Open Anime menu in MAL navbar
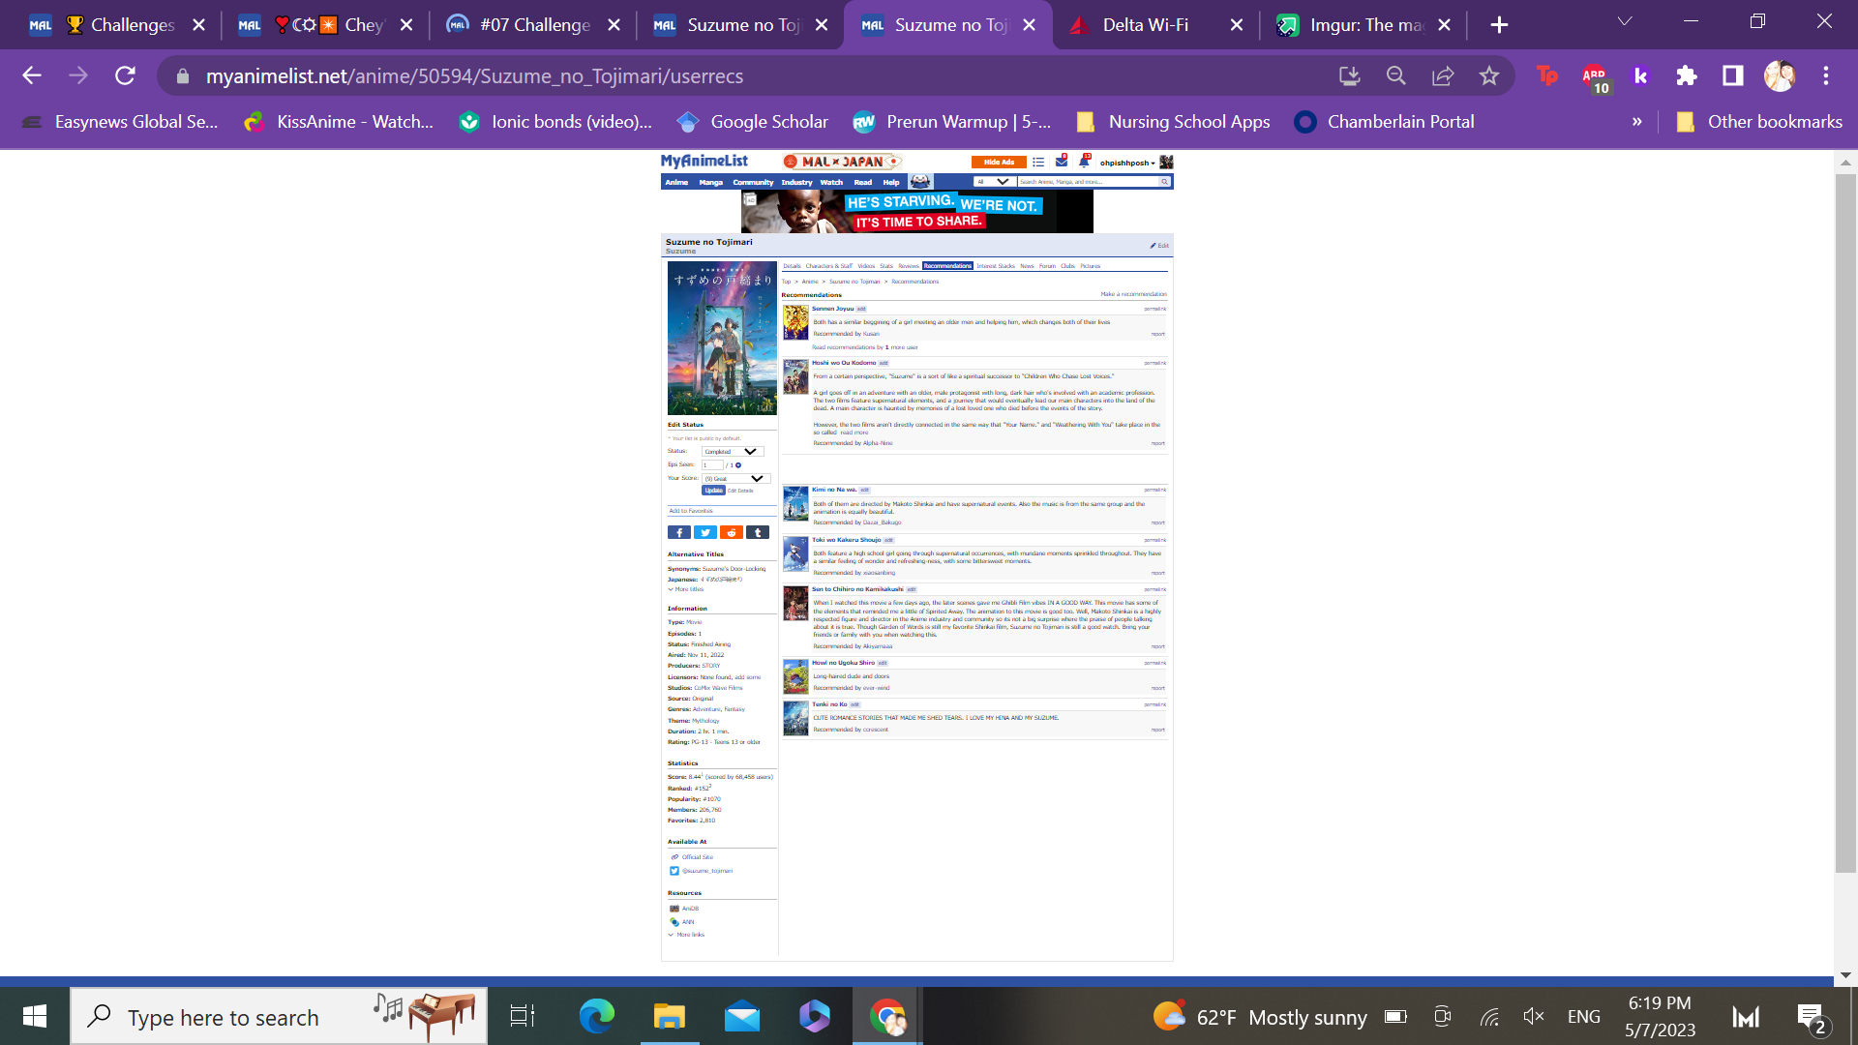This screenshot has width=1858, height=1045. [x=676, y=183]
